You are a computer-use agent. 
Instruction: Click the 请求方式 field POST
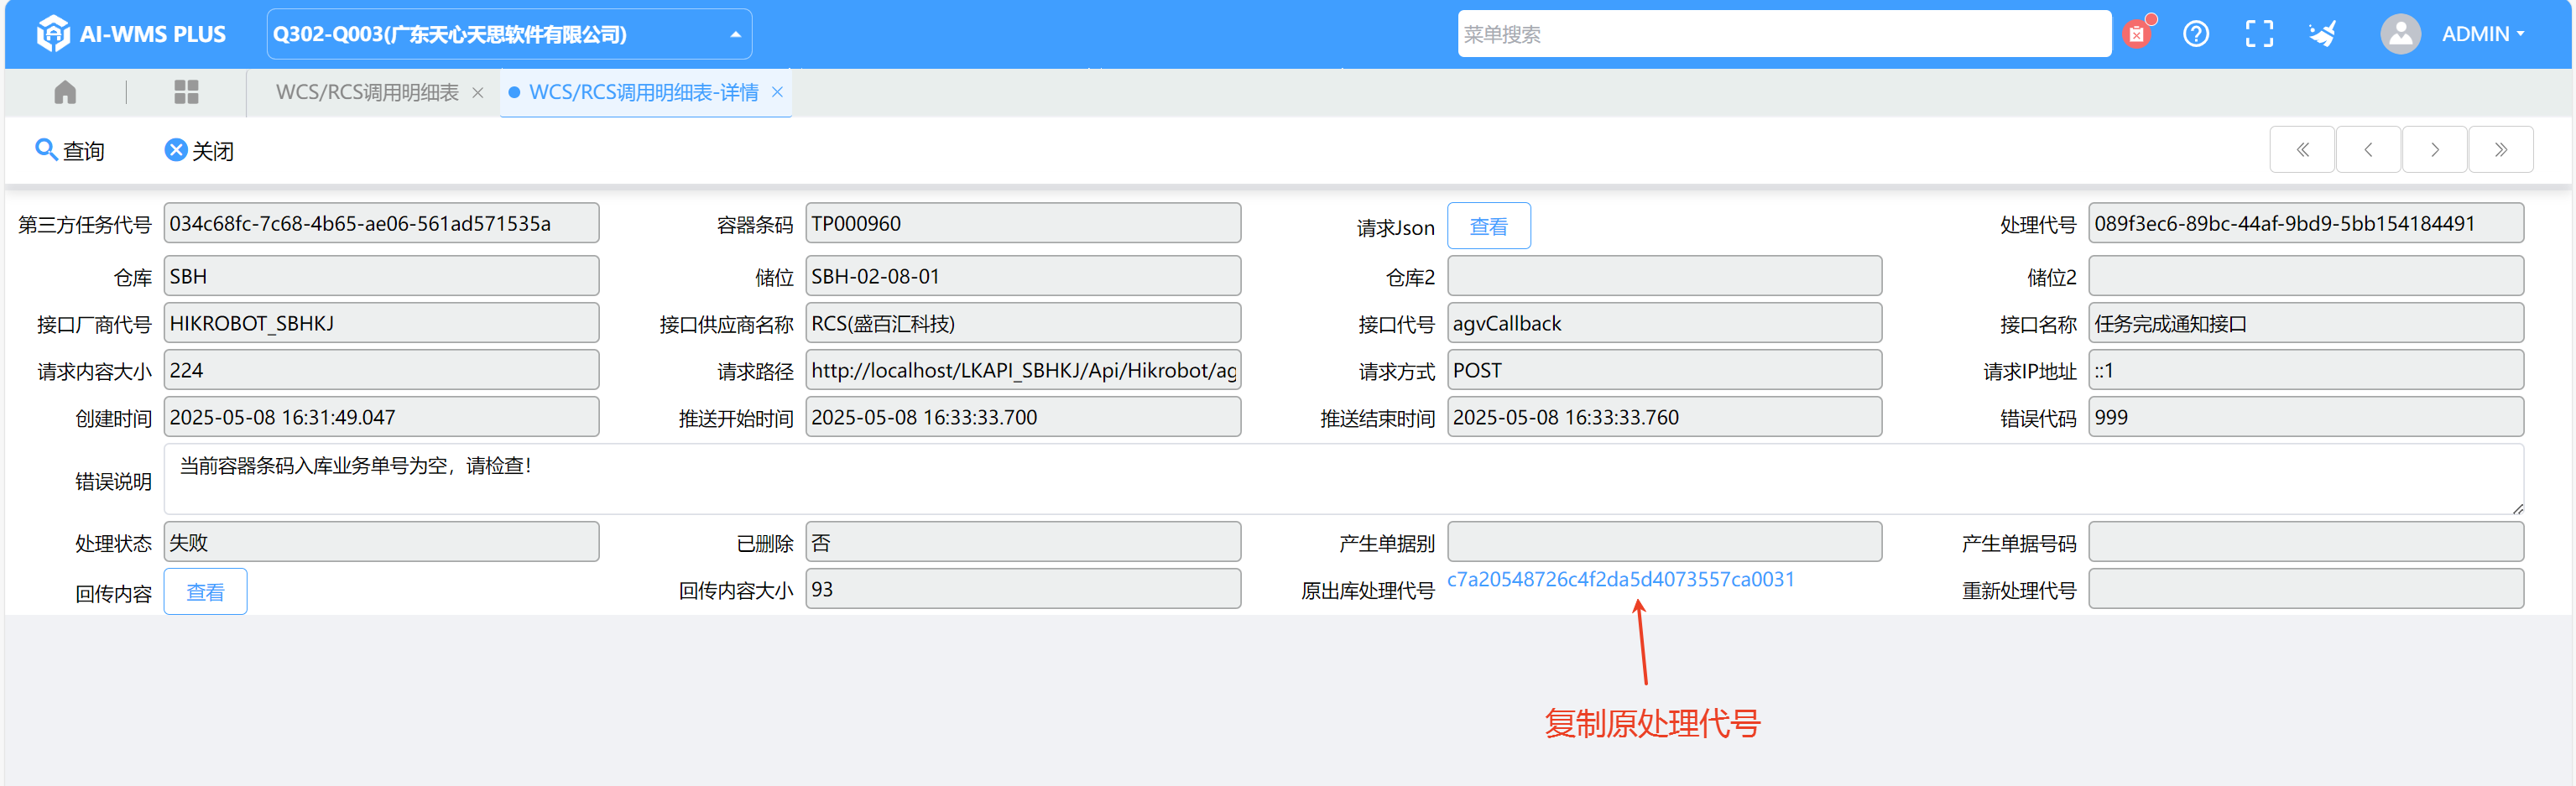(x=1665, y=370)
